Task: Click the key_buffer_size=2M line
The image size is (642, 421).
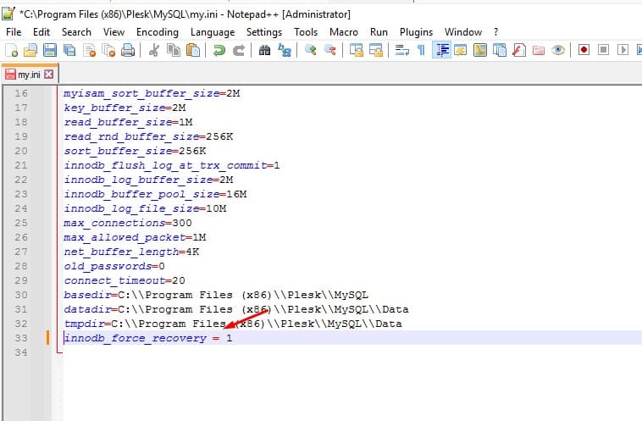Action: tap(125, 108)
